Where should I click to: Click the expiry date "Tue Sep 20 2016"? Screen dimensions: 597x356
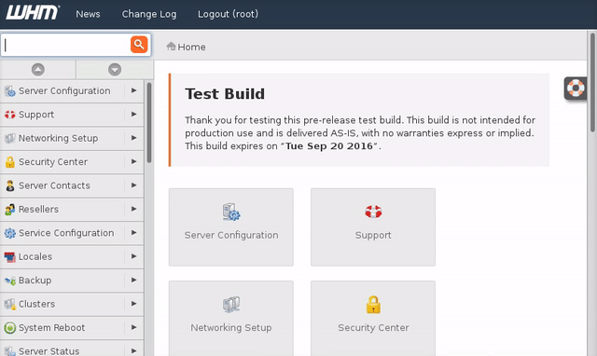coord(329,146)
